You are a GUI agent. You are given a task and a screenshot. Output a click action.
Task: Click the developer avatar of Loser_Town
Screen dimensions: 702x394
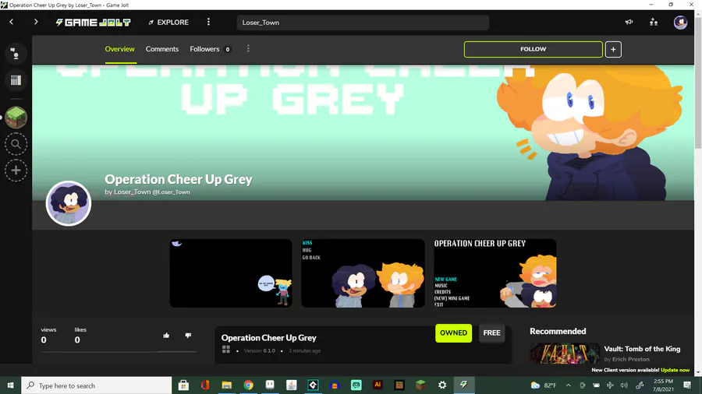(69, 203)
